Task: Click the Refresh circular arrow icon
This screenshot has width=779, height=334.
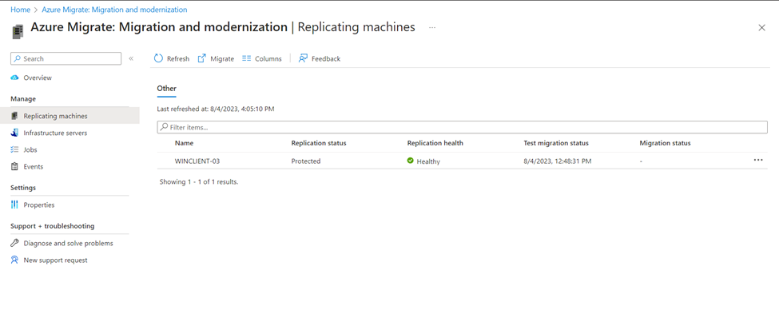Action: click(x=158, y=58)
